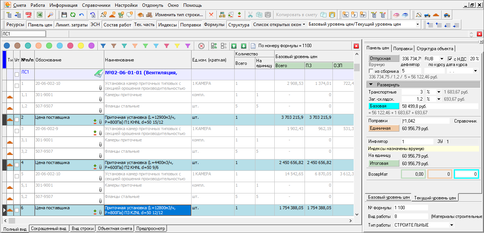Click the 'Изменить тип строки...' button
Viewport: 484px width, 233px height.
pos(179,15)
